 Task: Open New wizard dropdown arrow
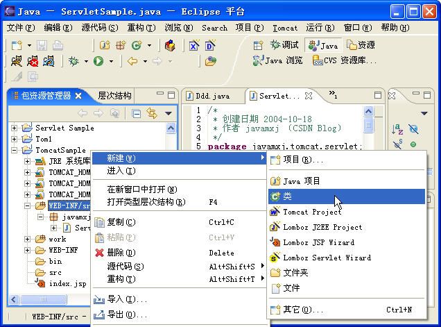(29, 45)
